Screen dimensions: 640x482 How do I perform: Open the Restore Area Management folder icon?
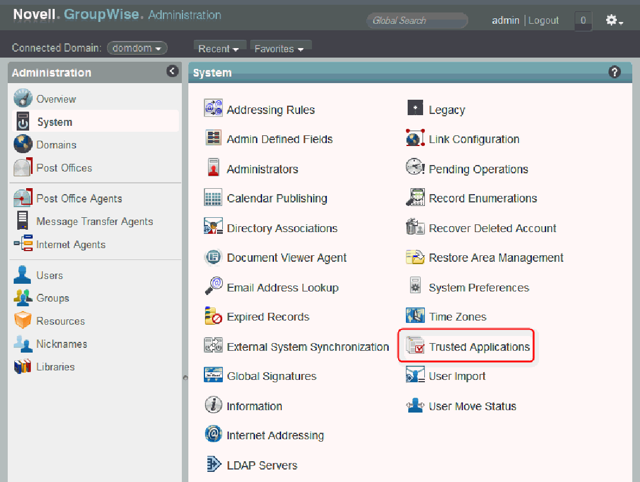[x=415, y=257]
